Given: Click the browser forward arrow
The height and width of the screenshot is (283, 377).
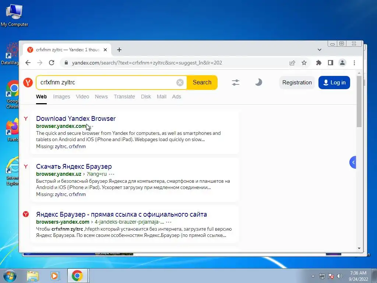Looking at the screenshot, I should pyautogui.click(x=40, y=63).
